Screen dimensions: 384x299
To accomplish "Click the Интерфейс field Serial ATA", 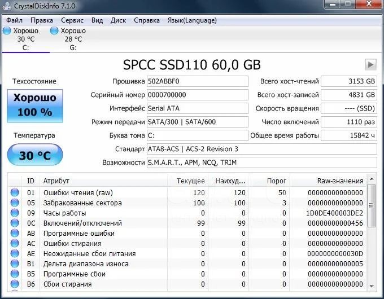I will pyautogui.click(x=198, y=108).
